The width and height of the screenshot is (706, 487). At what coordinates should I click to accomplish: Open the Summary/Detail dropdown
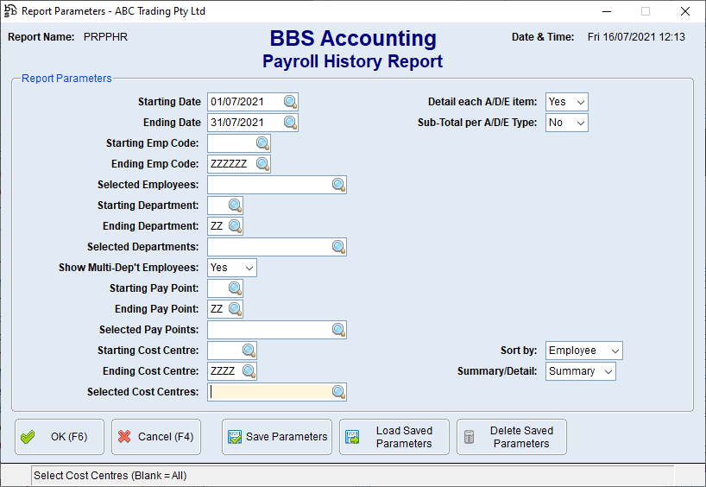pyautogui.click(x=580, y=371)
